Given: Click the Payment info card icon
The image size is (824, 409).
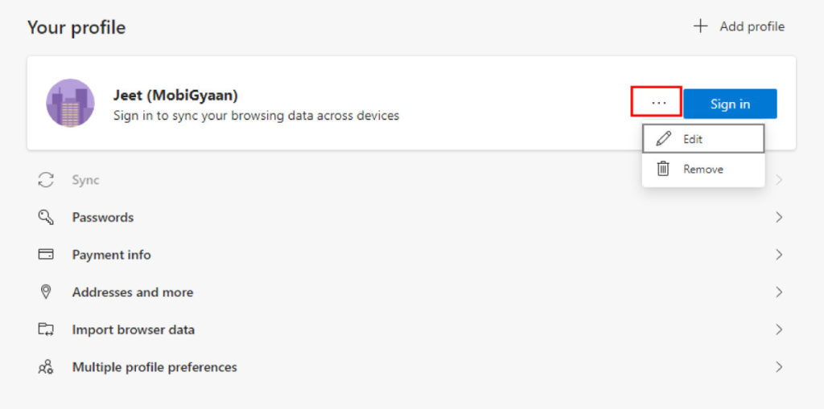Looking at the screenshot, I should point(46,255).
